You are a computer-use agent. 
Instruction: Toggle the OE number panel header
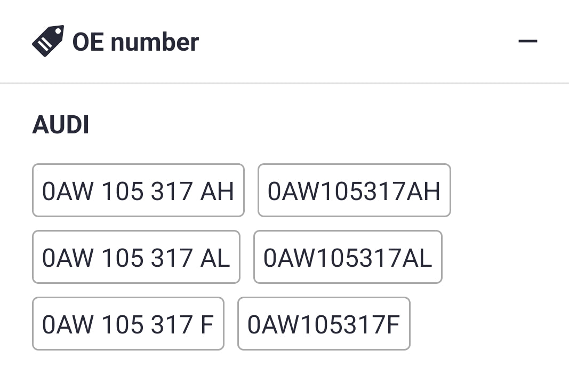pos(284,41)
